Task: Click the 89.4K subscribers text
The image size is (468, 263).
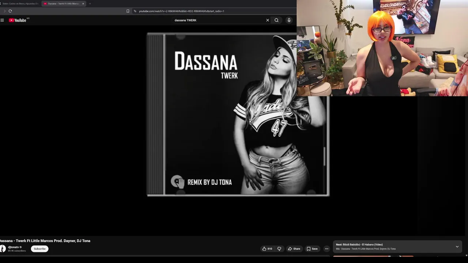Action: (x=17, y=251)
